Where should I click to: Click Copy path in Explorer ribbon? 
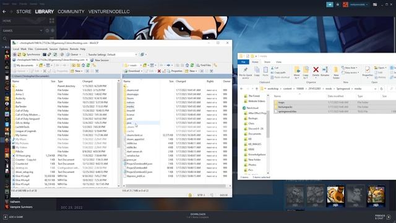click(x=278, y=72)
